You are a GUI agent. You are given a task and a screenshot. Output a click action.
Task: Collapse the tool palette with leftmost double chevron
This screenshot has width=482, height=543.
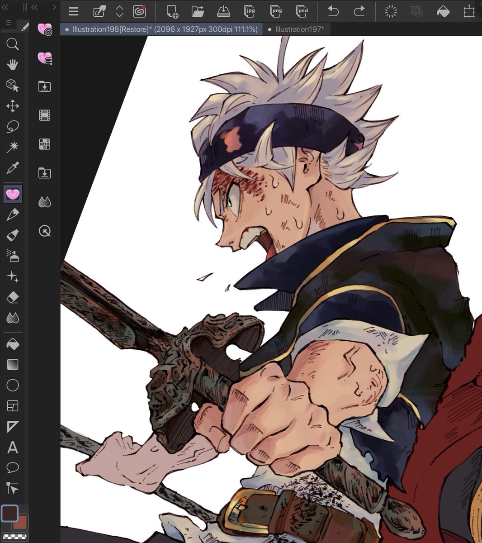tap(5, 7)
